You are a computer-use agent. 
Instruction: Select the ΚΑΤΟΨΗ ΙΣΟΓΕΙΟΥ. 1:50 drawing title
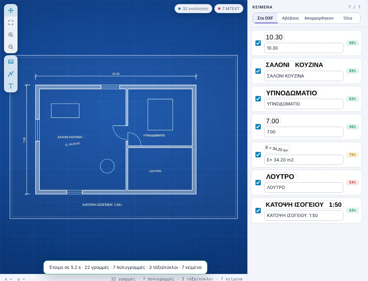(x=102, y=205)
